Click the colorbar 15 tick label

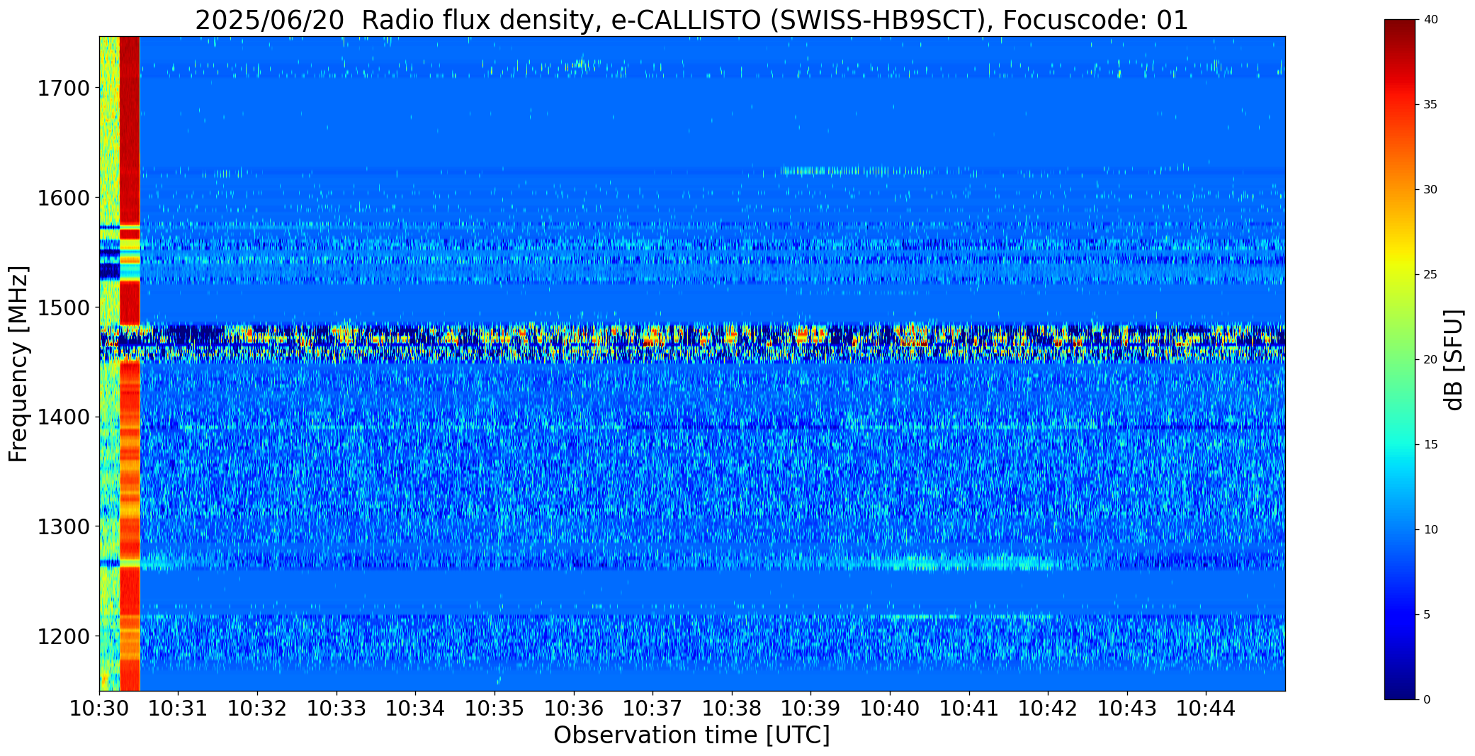click(x=1430, y=445)
